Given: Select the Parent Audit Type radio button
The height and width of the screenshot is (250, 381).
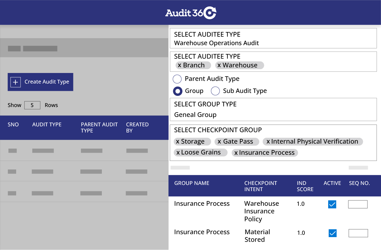Looking at the screenshot, I should [x=177, y=79].
